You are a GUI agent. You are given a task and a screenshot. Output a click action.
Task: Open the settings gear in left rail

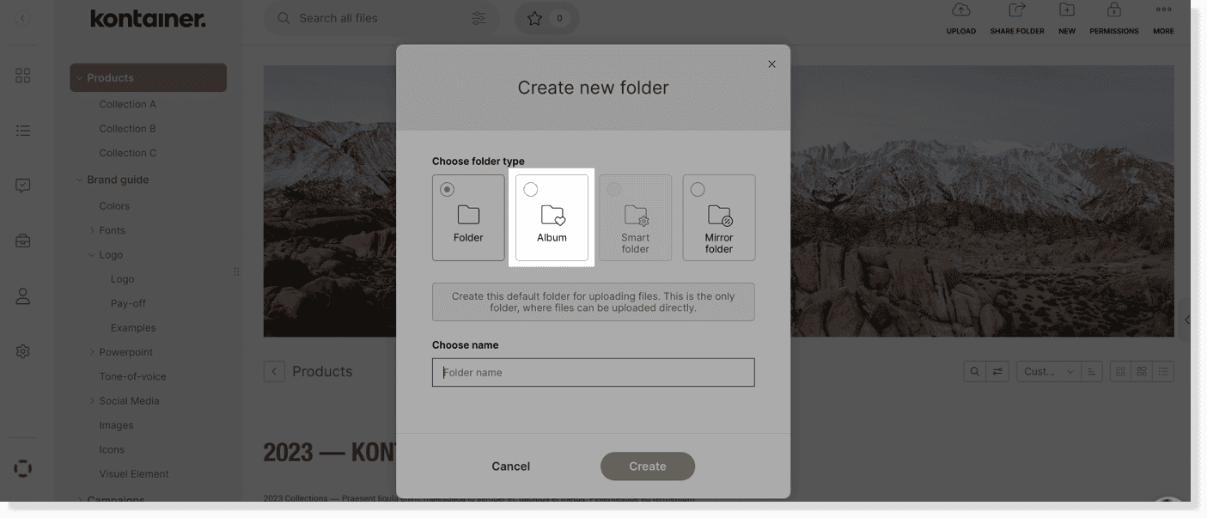[x=22, y=350]
